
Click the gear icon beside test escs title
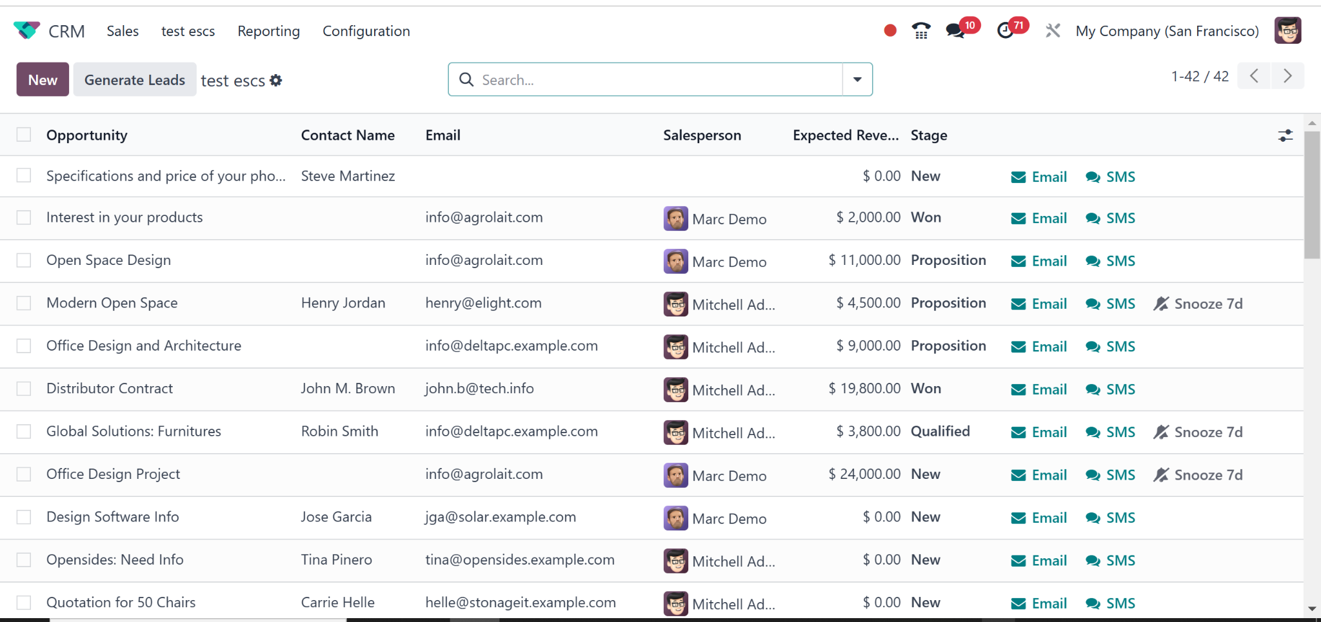(x=276, y=81)
